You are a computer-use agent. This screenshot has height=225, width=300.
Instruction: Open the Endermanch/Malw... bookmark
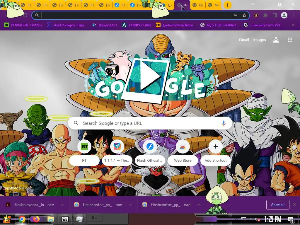pos(176,25)
